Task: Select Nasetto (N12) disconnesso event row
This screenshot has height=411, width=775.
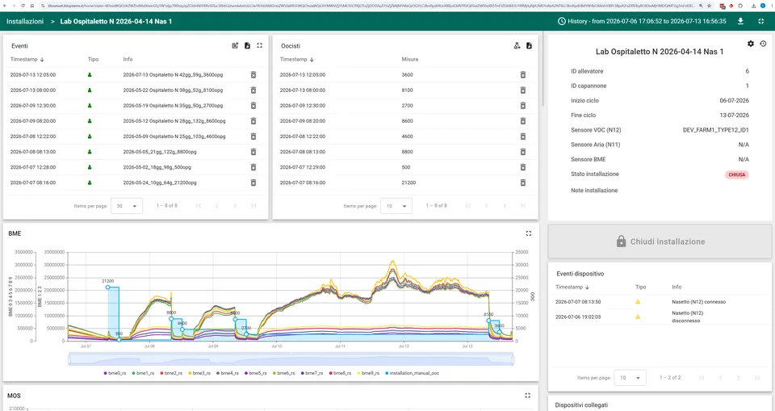Action: click(x=660, y=317)
